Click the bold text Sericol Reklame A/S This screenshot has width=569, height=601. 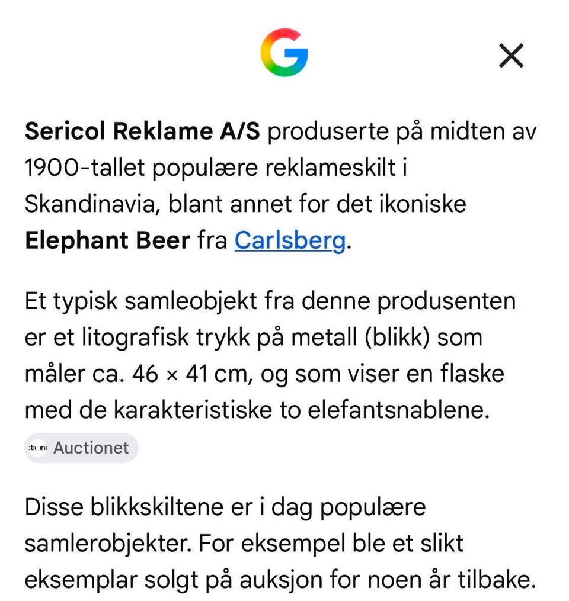(142, 131)
